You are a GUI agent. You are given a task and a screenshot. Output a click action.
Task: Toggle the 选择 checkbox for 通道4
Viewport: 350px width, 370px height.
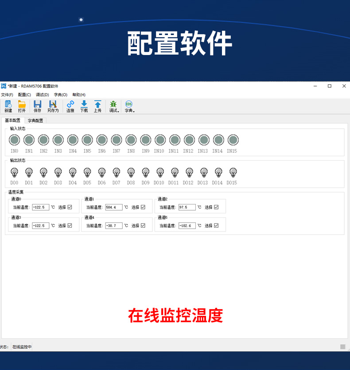pyautogui.click(x=143, y=225)
